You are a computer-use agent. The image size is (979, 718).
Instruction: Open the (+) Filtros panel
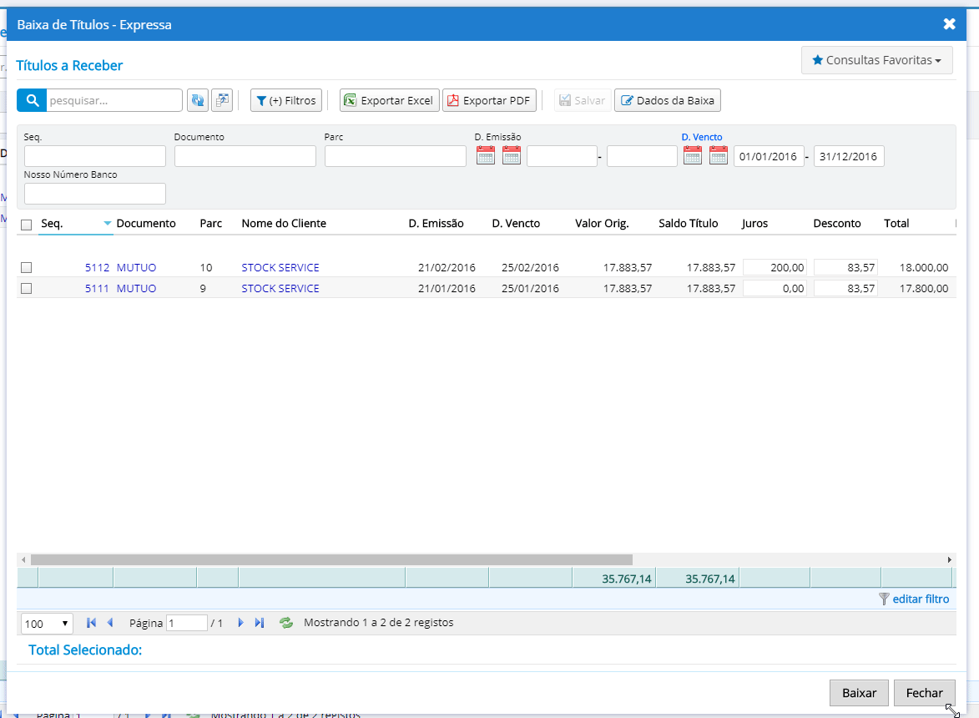285,99
